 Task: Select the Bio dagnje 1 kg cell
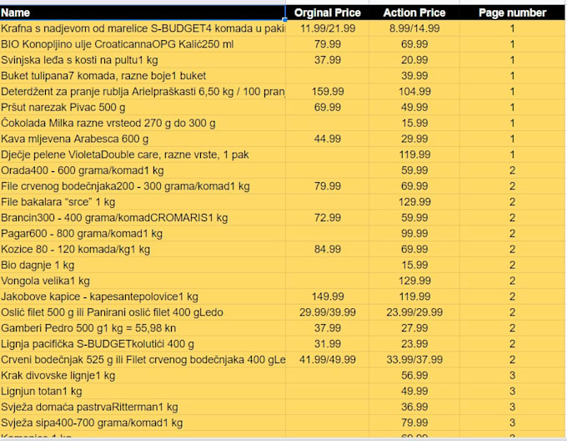pyautogui.click(x=143, y=265)
